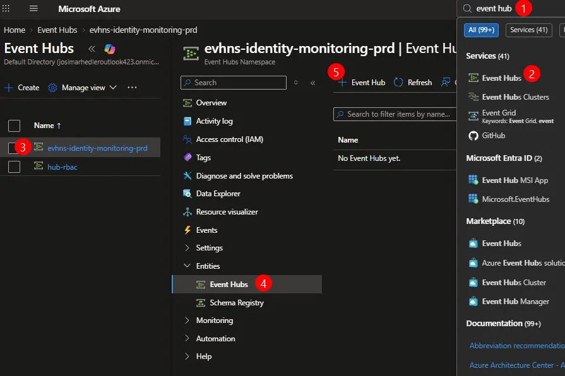This screenshot has height=376, width=565.
Task: Focus the resource menu Search box
Action: [234, 83]
